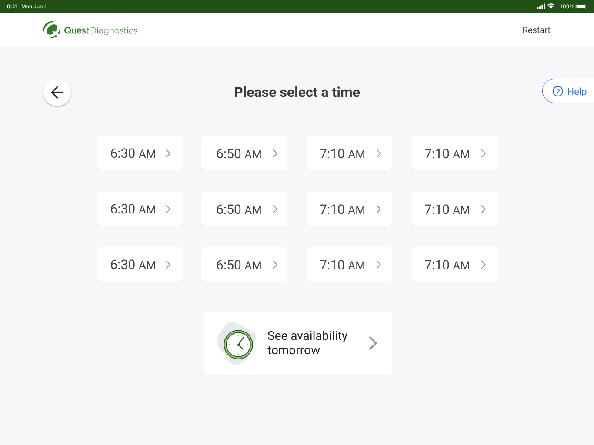This screenshot has height=445, width=594.
Task: See availability tomorrow
Action: 298,343
